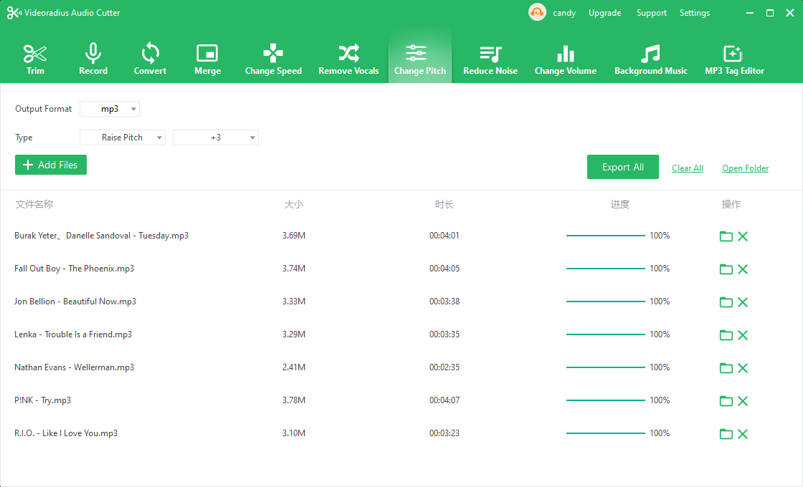Open the Remove Vocals tool

pyautogui.click(x=348, y=60)
